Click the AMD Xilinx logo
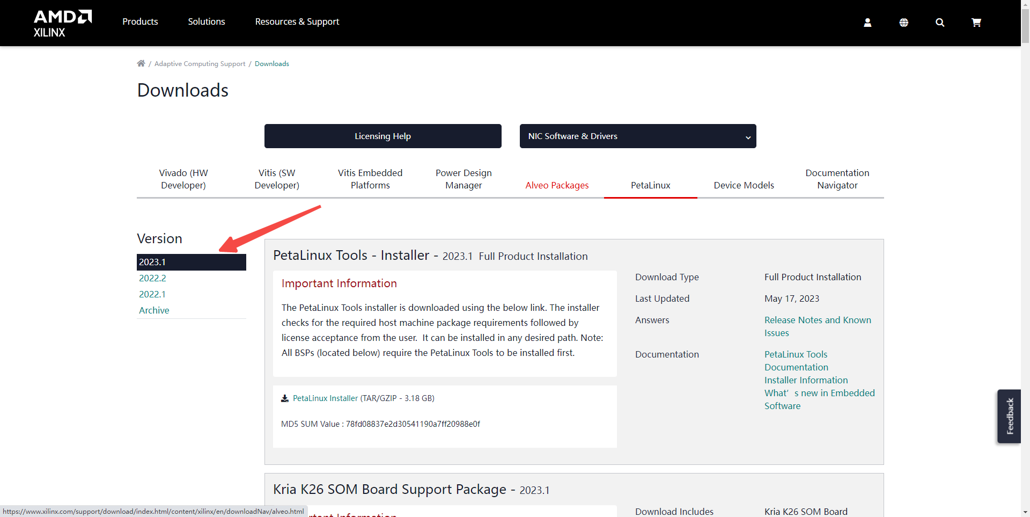This screenshot has width=1030, height=517. [63, 23]
